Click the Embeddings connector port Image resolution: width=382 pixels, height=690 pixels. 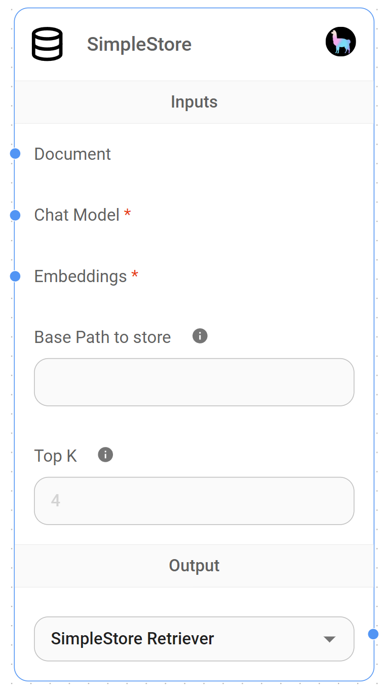[15, 276]
